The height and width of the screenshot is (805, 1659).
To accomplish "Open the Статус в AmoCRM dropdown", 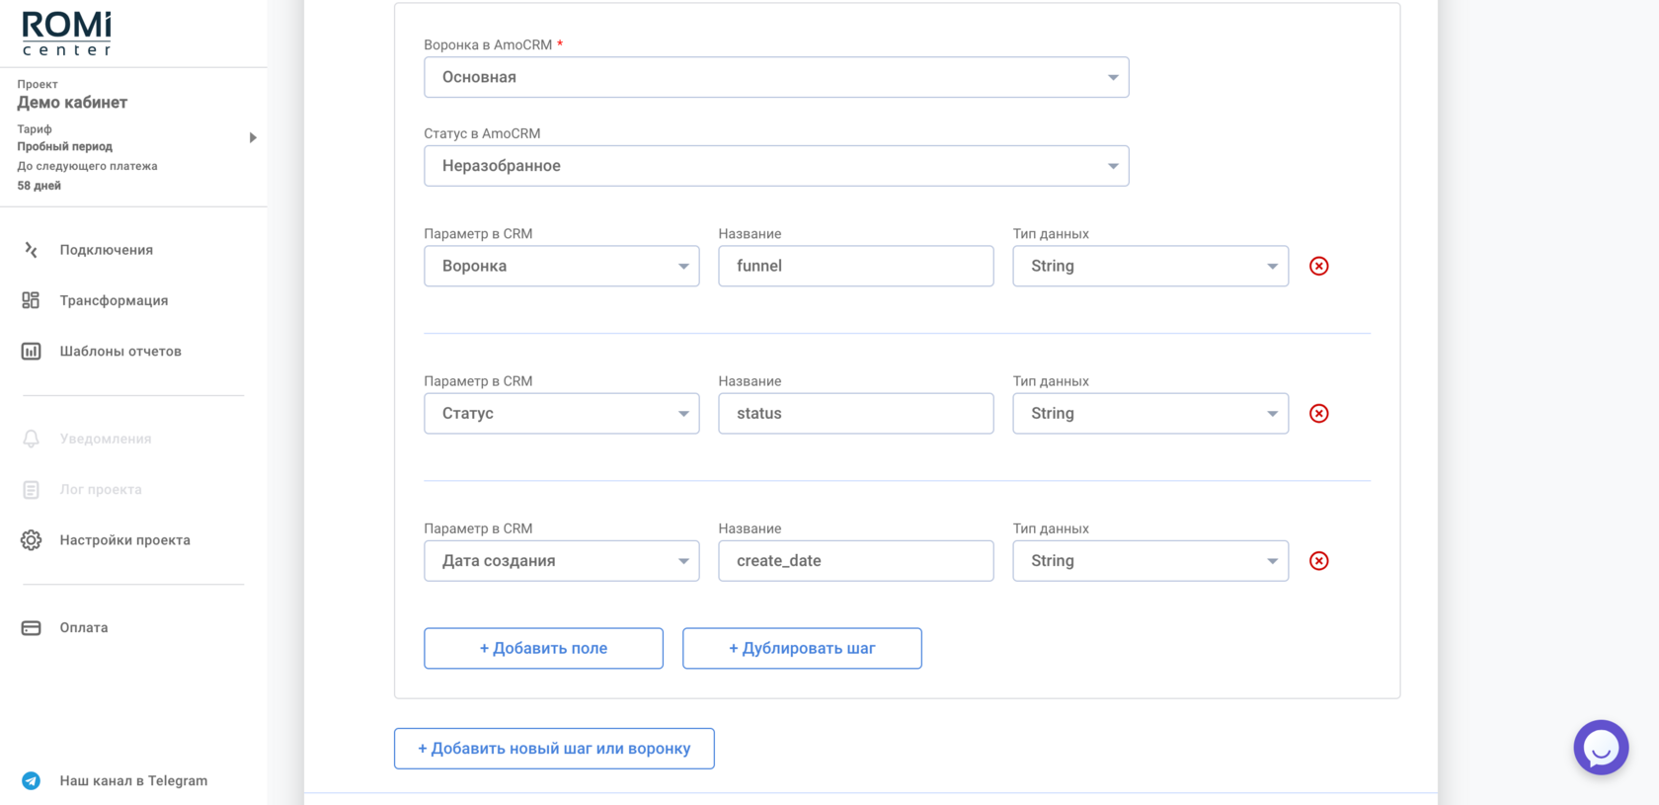I will tap(776, 166).
